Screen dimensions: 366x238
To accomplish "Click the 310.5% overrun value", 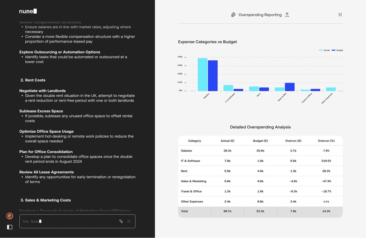I will 326,161.
